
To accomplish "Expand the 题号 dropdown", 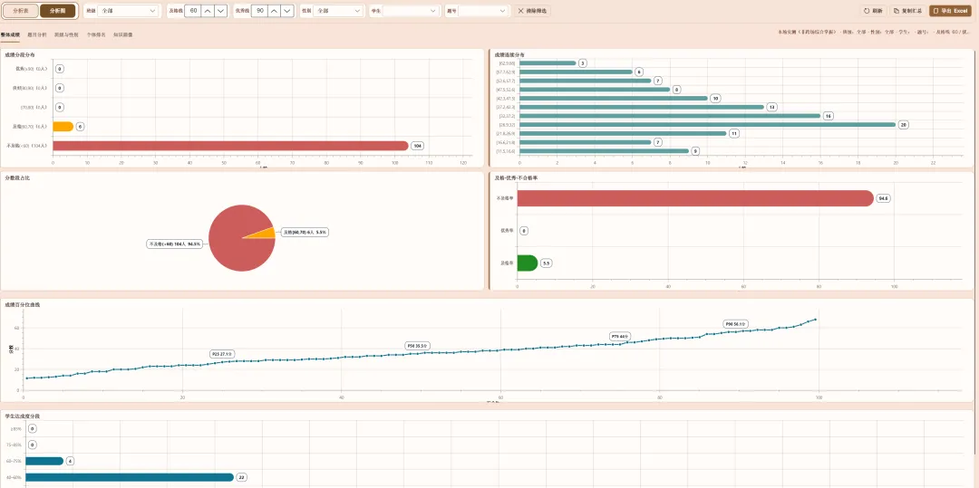I will point(484,11).
